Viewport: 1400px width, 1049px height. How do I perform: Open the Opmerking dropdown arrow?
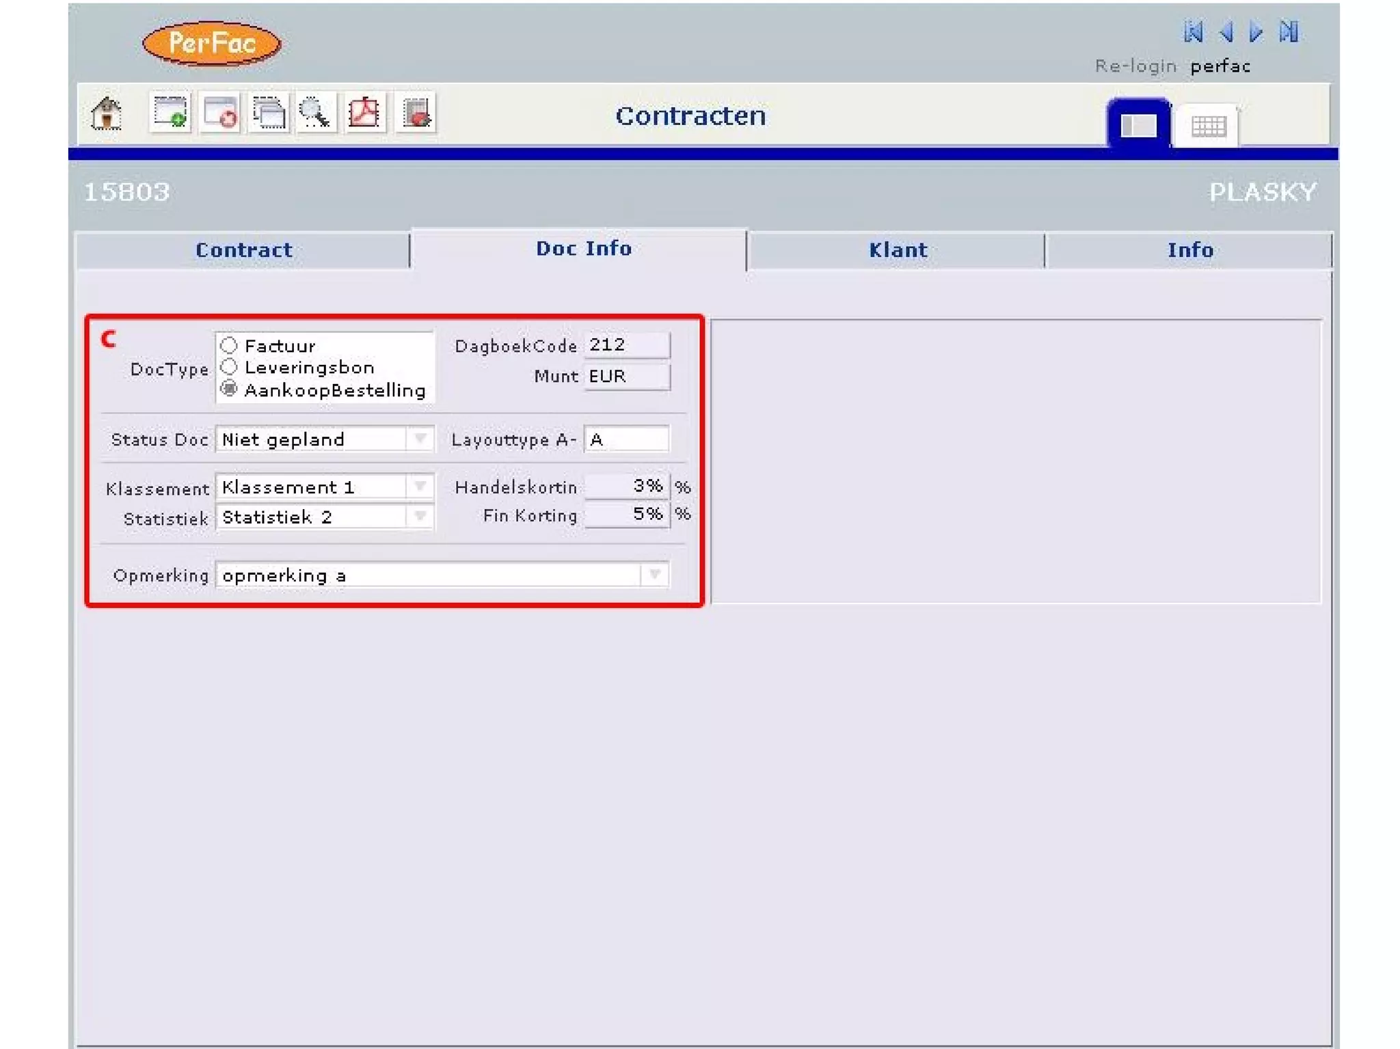pyautogui.click(x=654, y=575)
